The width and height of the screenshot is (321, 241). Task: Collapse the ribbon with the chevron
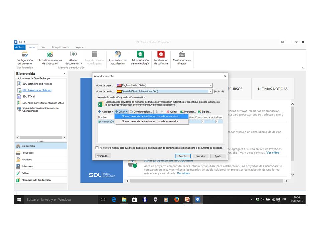(x=303, y=68)
